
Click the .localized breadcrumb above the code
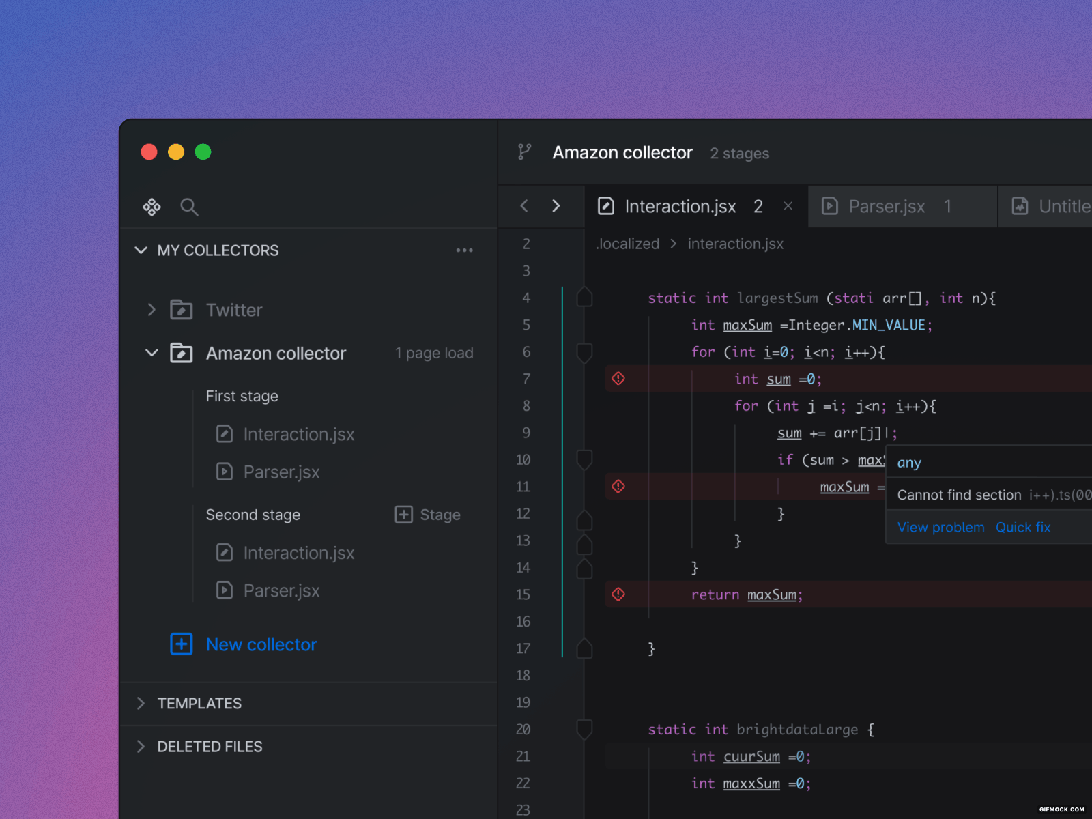(627, 244)
